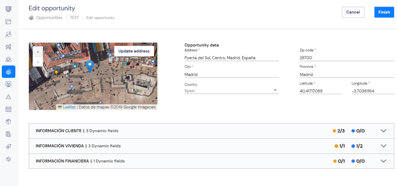The width and height of the screenshot is (397, 186).
Task: Expand the INFORMACIÓN VIVIENDA chevron
Action: (x=383, y=146)
